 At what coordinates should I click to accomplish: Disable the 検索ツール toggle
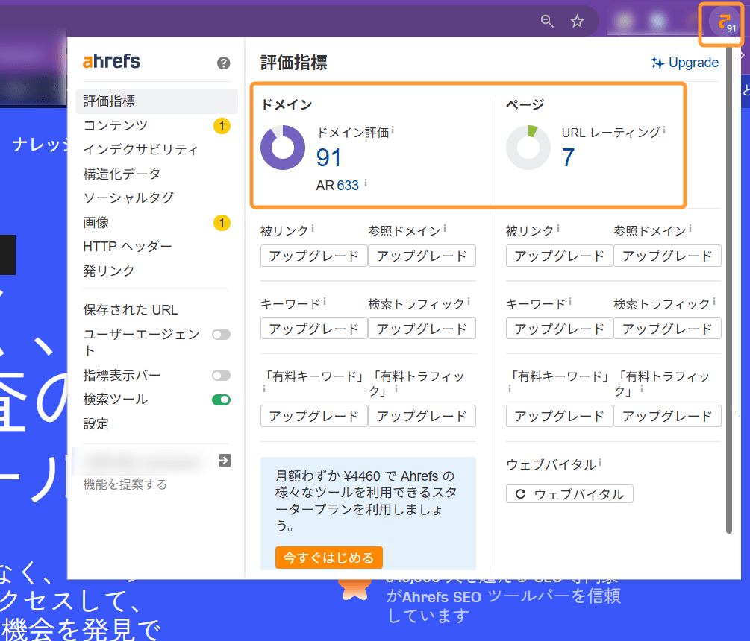[221, 400]
